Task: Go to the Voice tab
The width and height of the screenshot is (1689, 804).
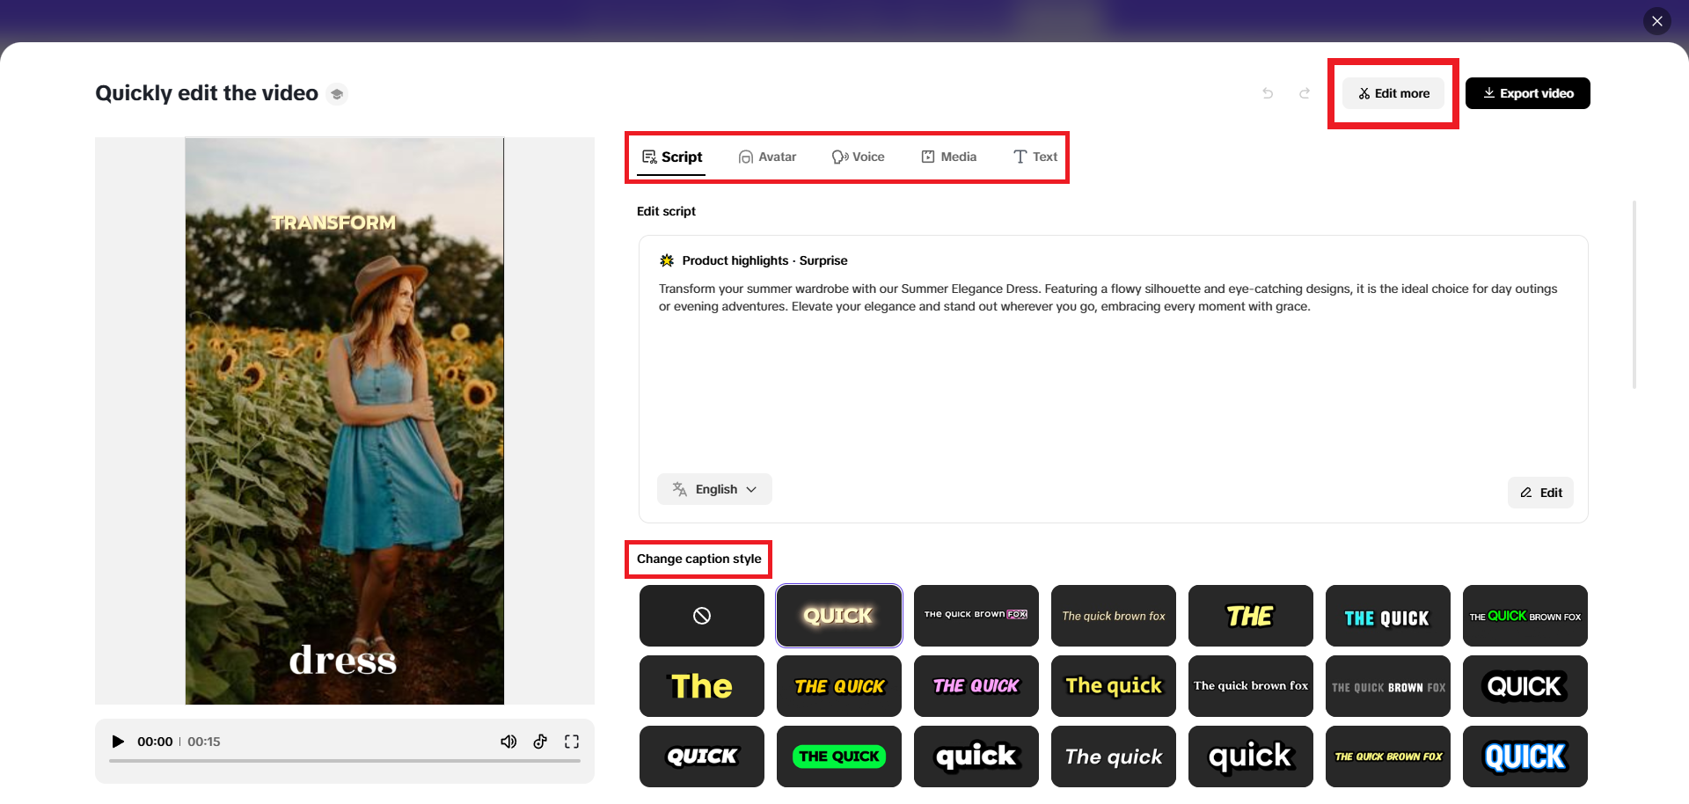Action: tap(858, 157)
